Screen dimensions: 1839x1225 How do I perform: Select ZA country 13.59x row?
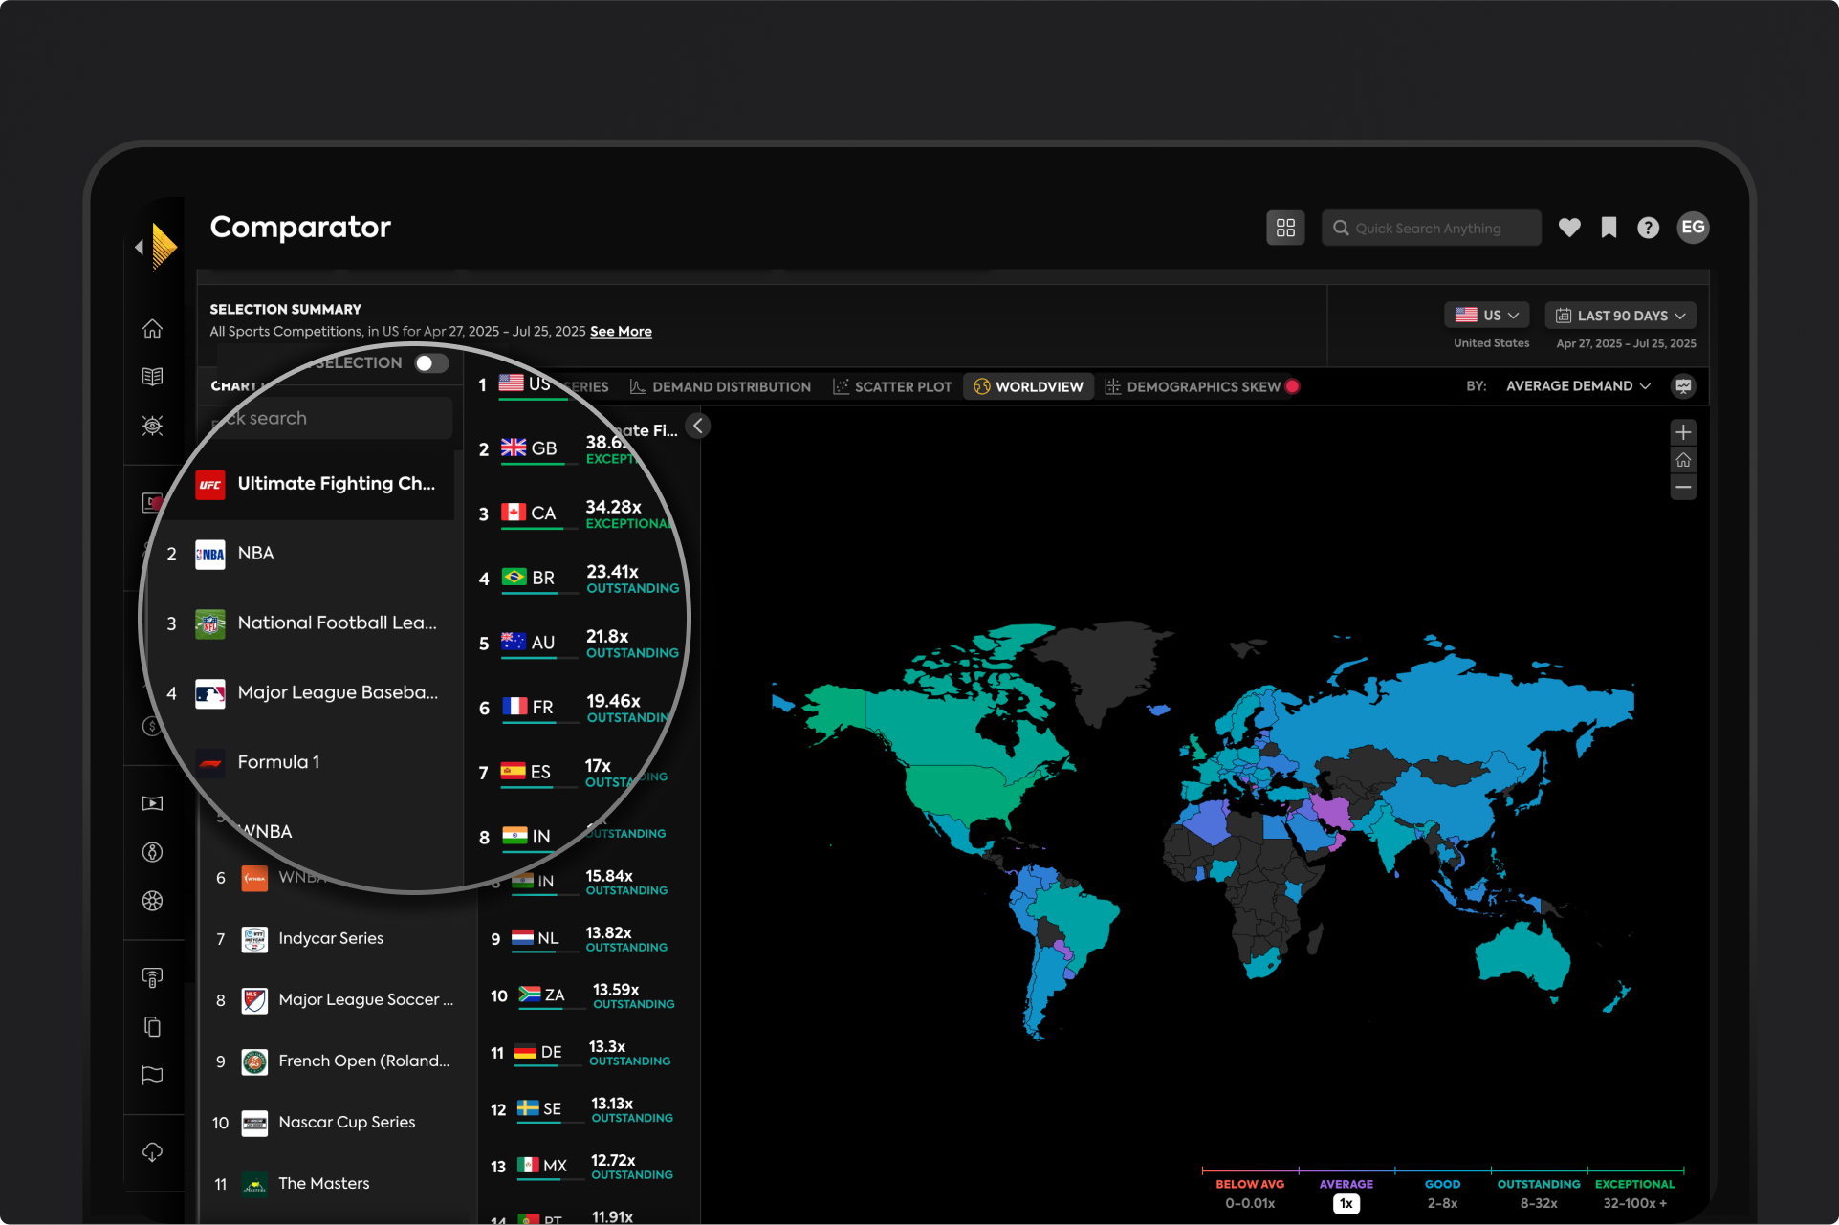click(x=585, y=995)
